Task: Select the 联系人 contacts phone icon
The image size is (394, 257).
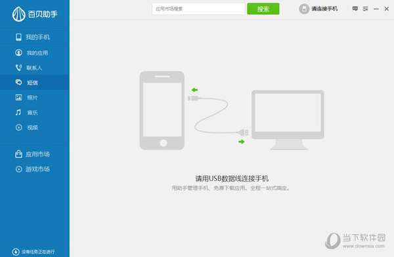Action: (x=18, y=68)
